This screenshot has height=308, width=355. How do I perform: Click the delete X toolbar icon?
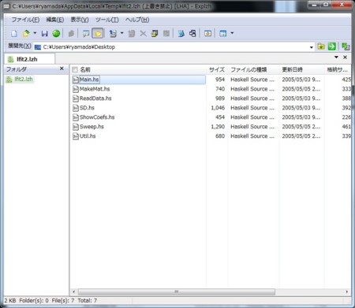[143, 33]
